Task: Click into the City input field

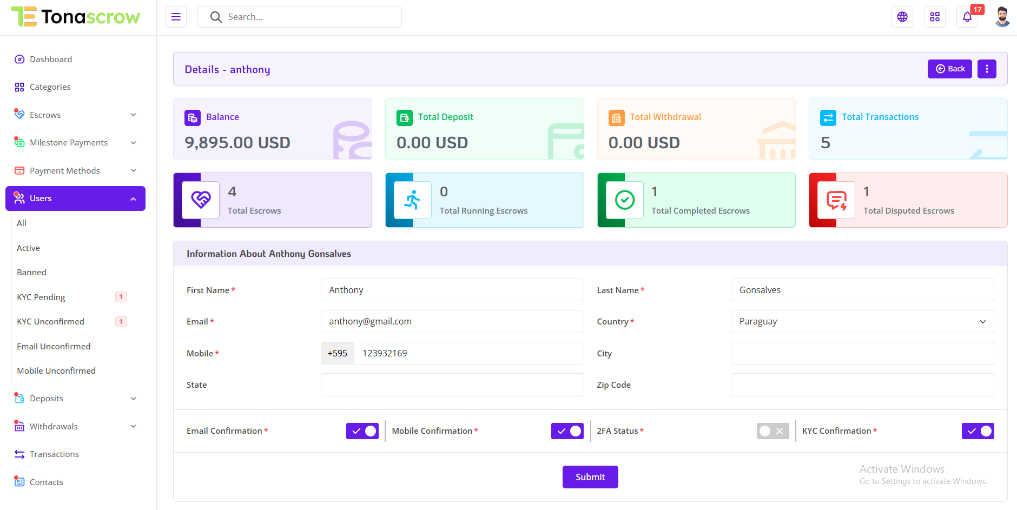Action: tap(862, 353)
